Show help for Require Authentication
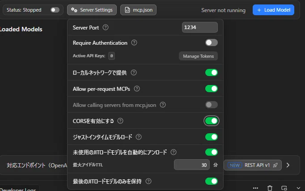 tap(134, 42)
